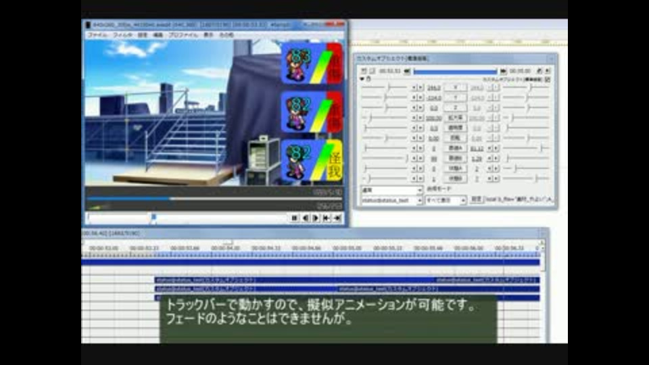Click the 透明度 parameter button

(455, 128)
